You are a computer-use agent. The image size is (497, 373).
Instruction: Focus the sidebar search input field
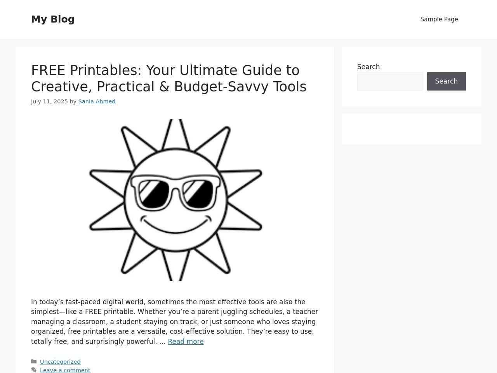coord(390,82)
